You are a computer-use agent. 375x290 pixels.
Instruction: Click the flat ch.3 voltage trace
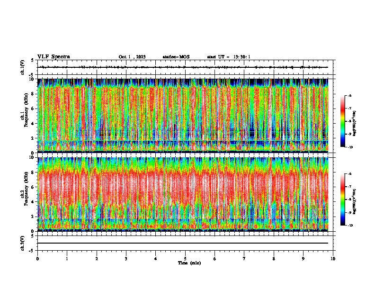pos(183,243)
